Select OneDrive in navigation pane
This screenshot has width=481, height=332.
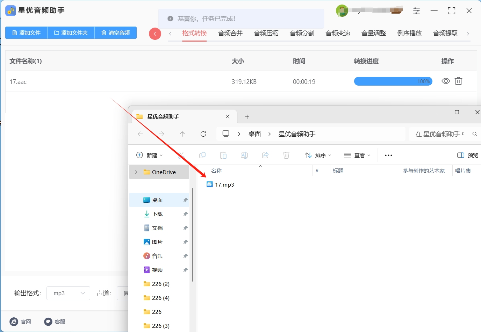coord(160,172)
